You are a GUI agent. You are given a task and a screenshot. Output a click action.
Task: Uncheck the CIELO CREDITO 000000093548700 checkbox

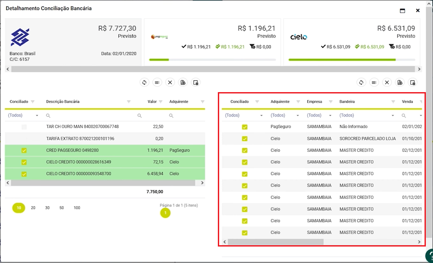click(24, 174)
